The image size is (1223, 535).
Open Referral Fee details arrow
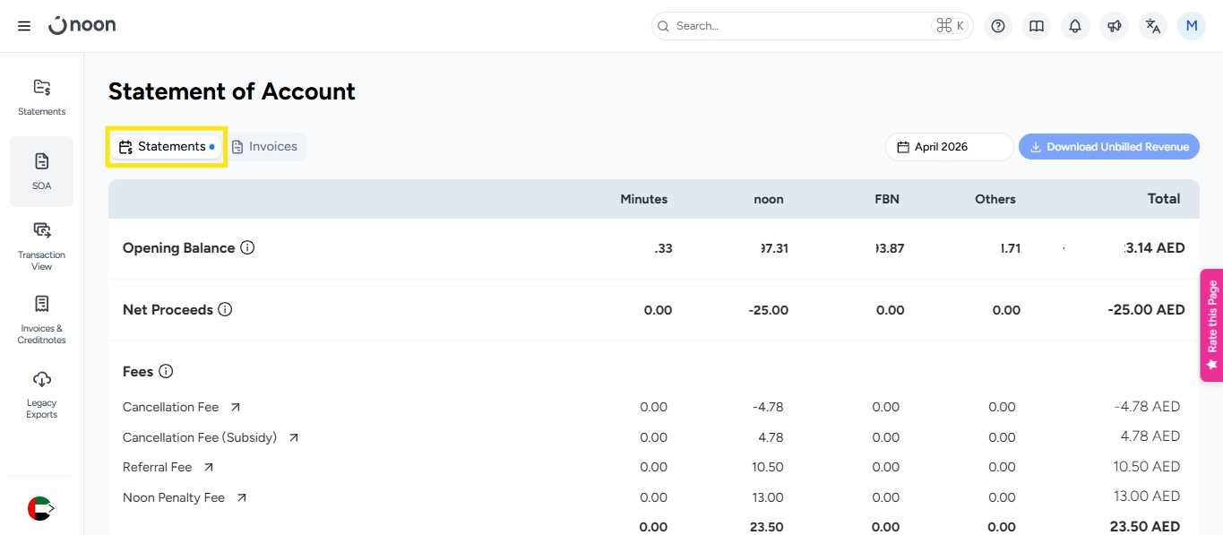pyautogui.click(x=209, y=467)
